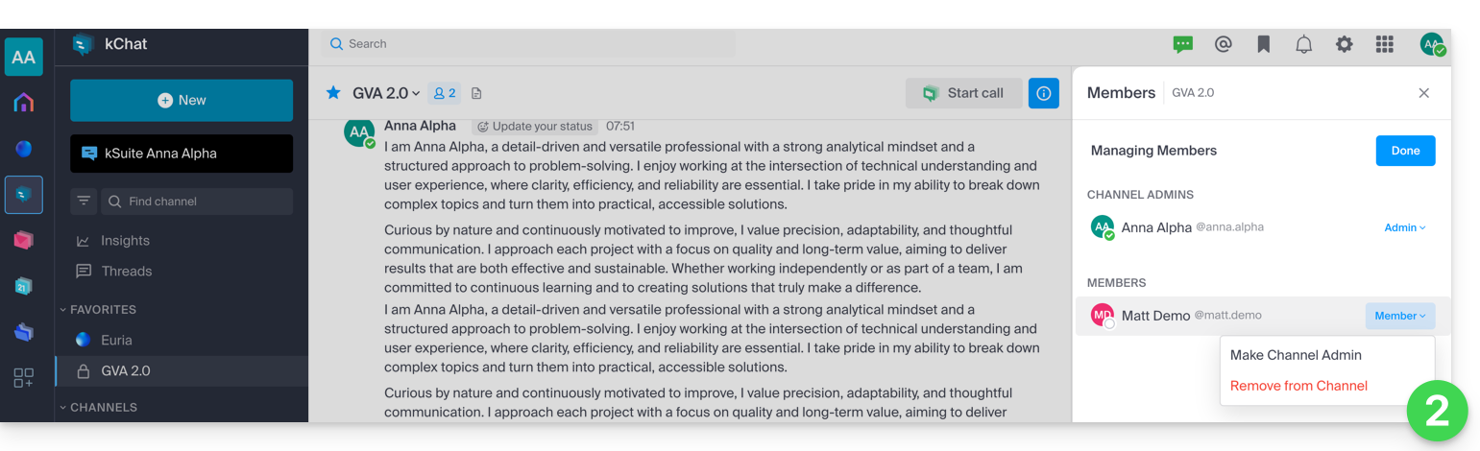
Task: Open settings gear icon
Action: tap(1345, 44)
